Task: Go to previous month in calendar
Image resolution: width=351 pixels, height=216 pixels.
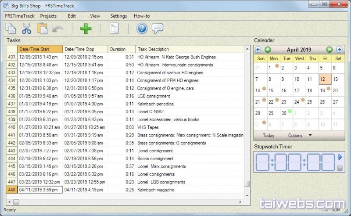Action: tap(268, 50)
